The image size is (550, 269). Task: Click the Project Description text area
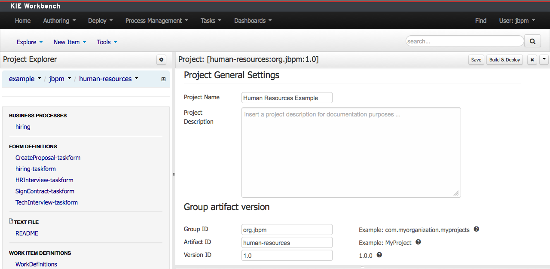(351, 153)
